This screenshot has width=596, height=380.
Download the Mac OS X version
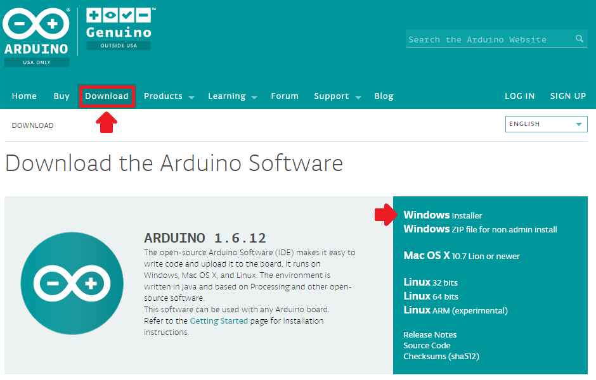tap(461, 256)
